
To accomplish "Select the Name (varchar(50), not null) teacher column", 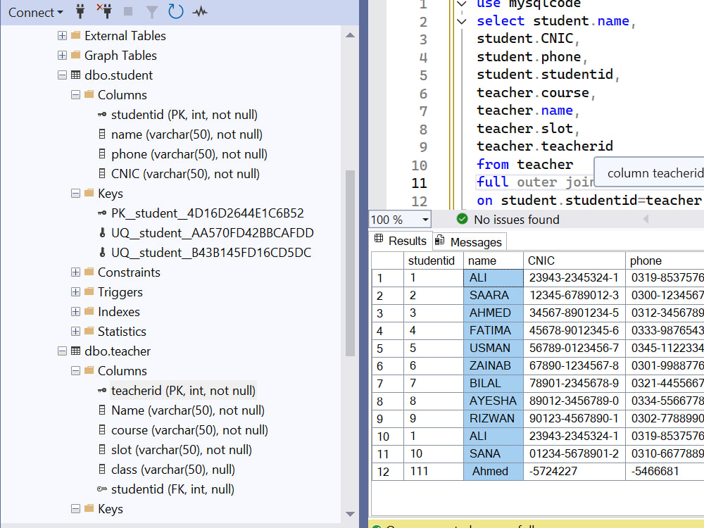I will (188, 410).
